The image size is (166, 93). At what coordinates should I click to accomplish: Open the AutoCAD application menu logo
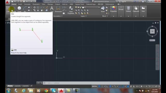click(7, 2)
